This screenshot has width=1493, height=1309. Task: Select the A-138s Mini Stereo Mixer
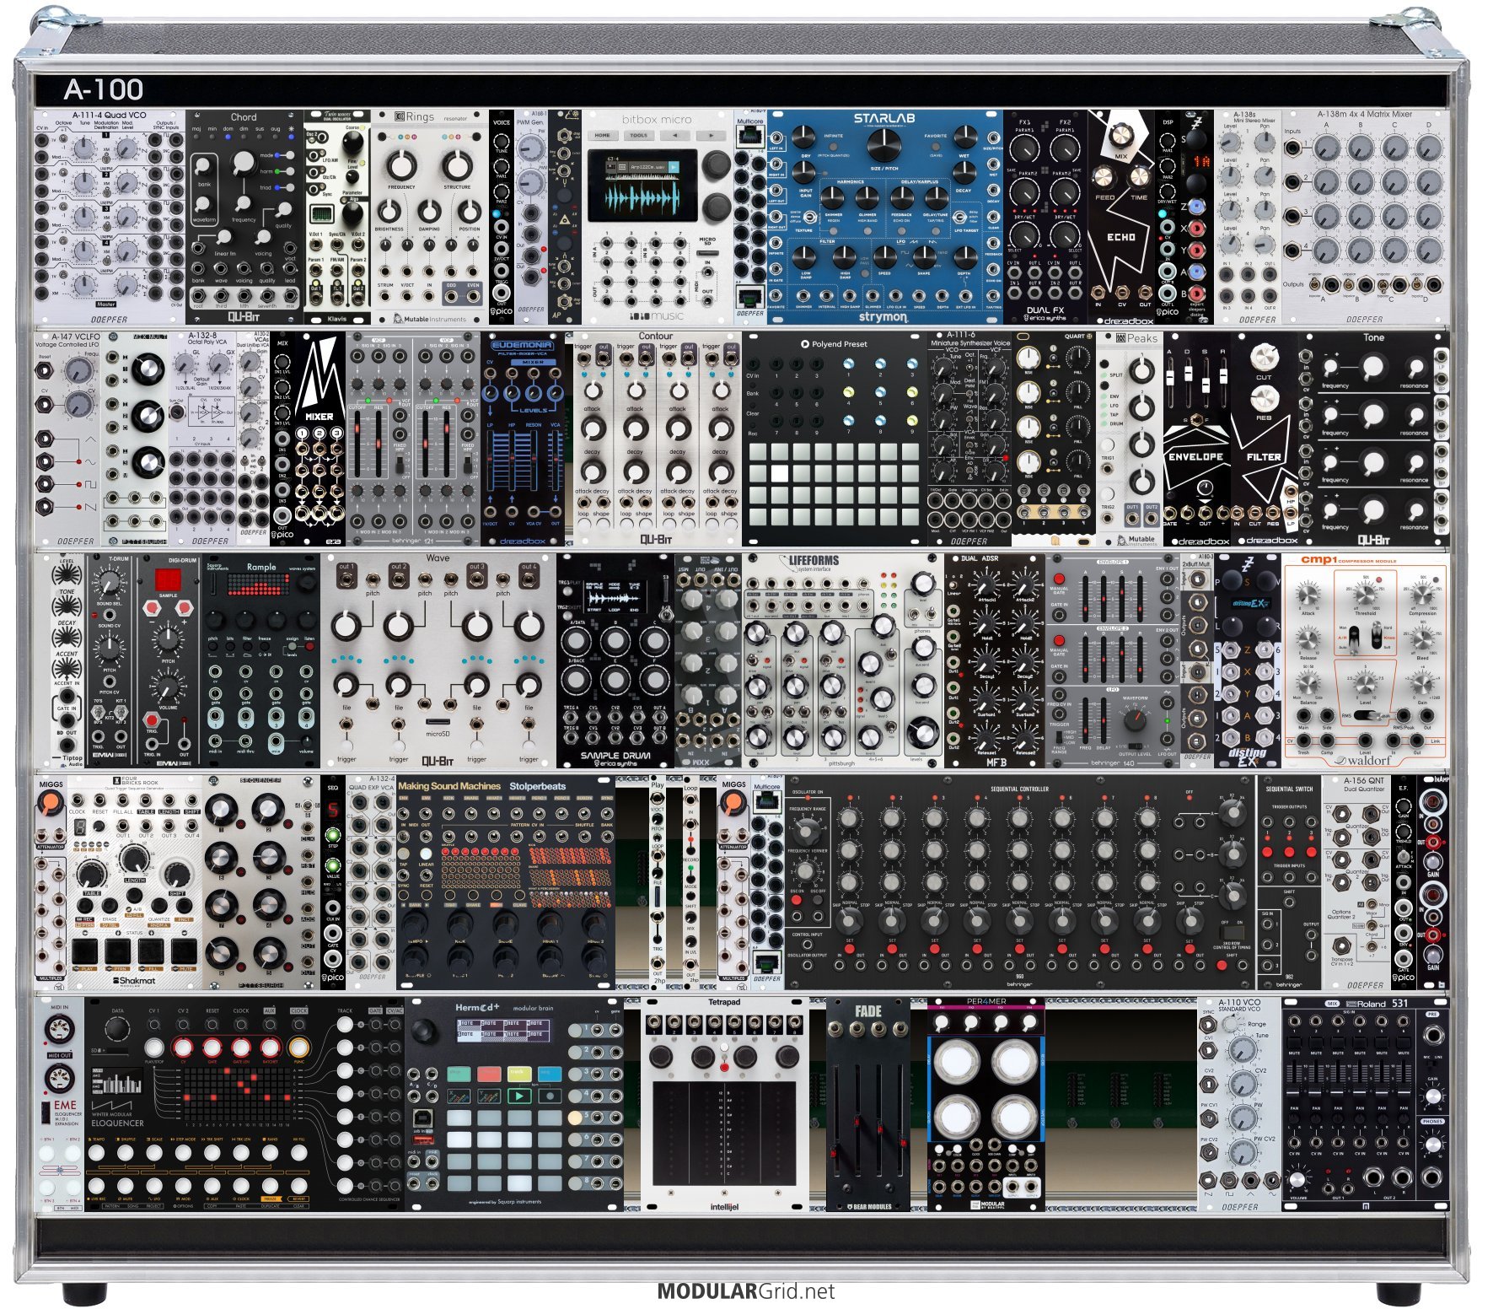(x=1247, y=217)
